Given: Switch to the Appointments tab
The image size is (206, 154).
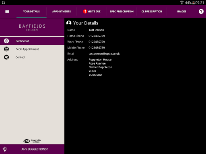Looking at the screenshot, I should coord(62,12).
